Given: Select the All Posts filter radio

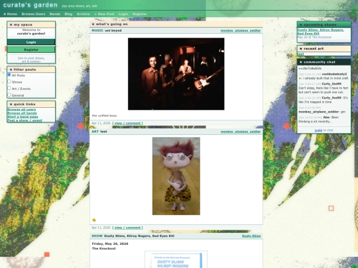Looking at the screenshot, I should 9,75.
